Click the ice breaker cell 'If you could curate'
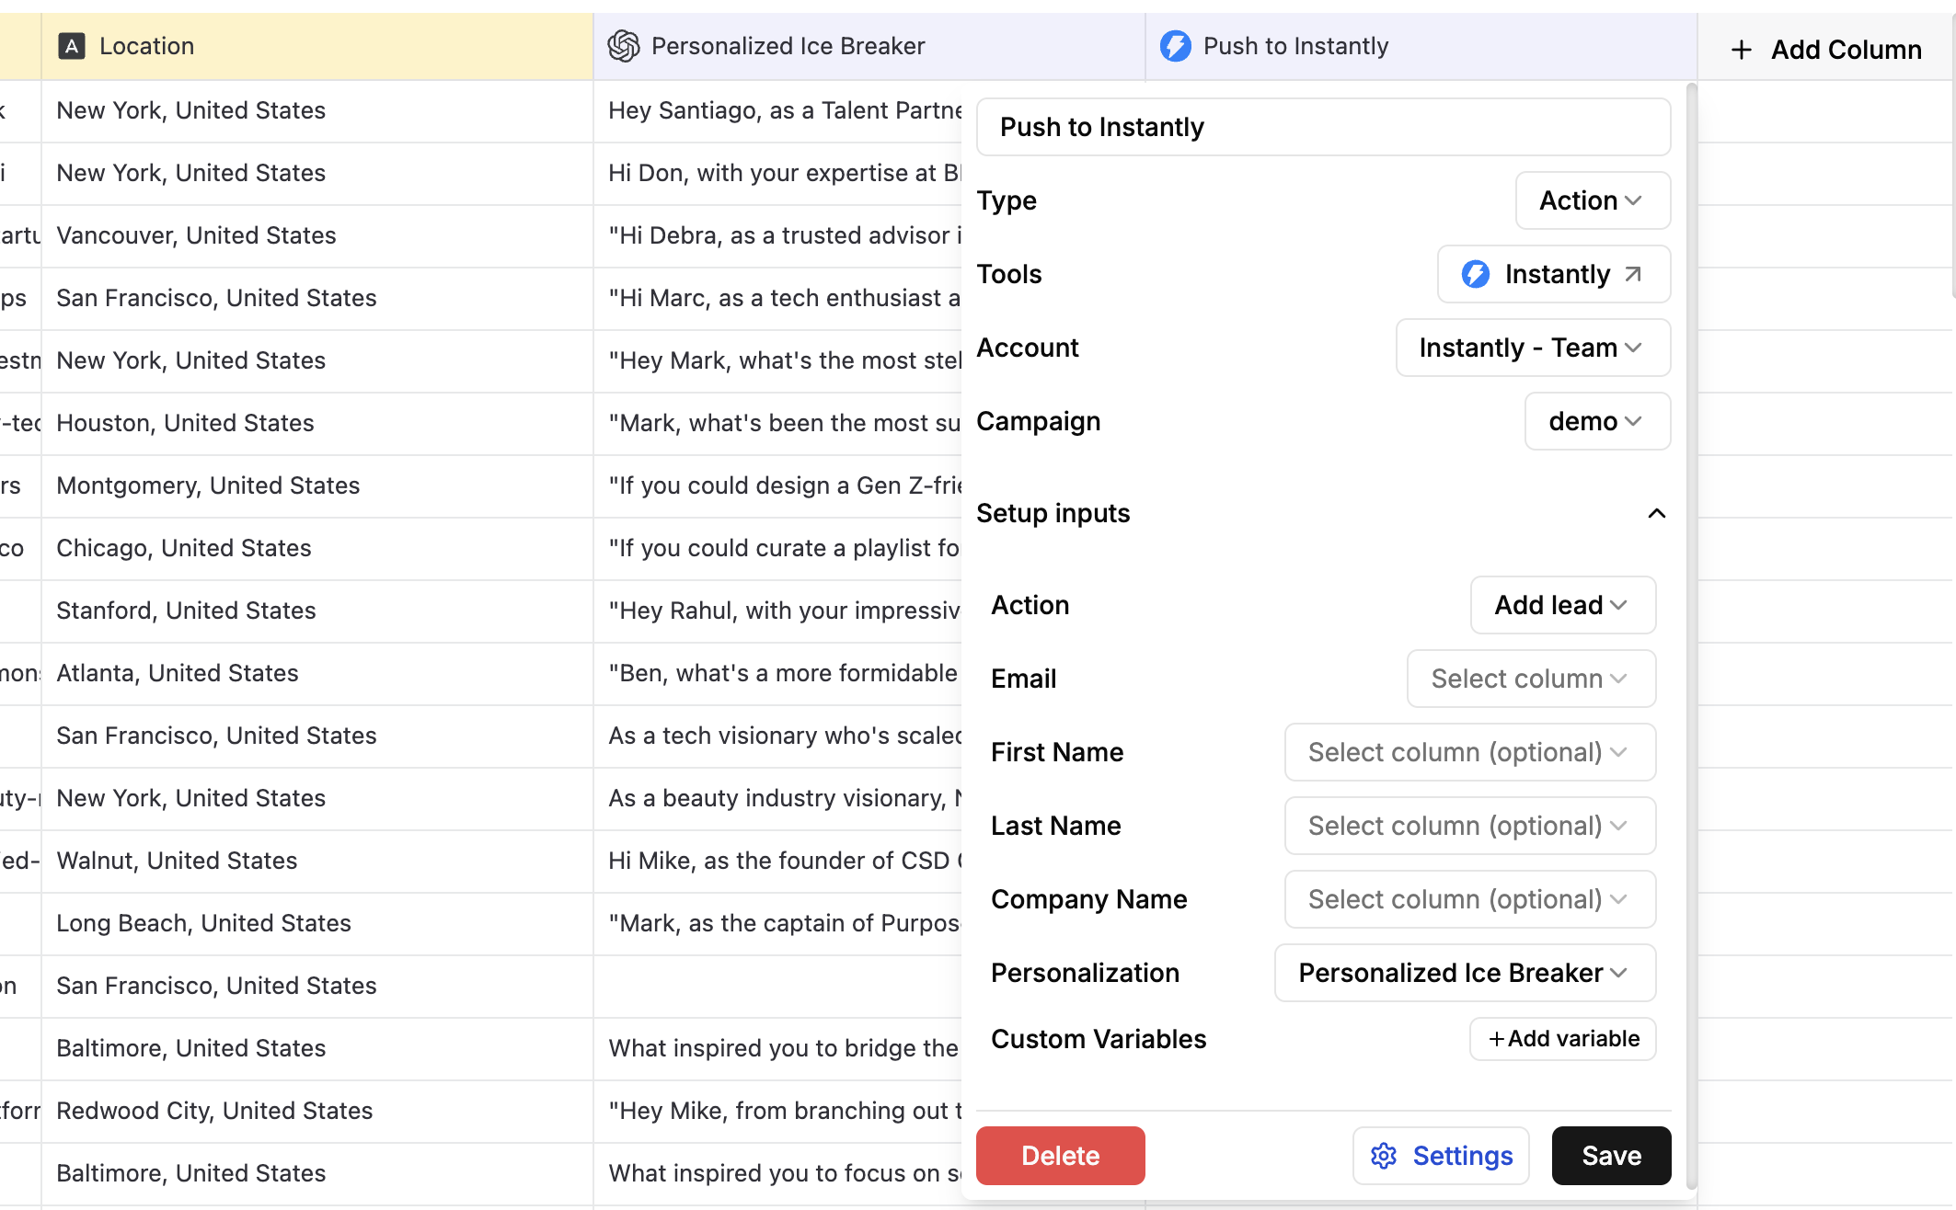1956x1210 pixels. click(778, 548)
